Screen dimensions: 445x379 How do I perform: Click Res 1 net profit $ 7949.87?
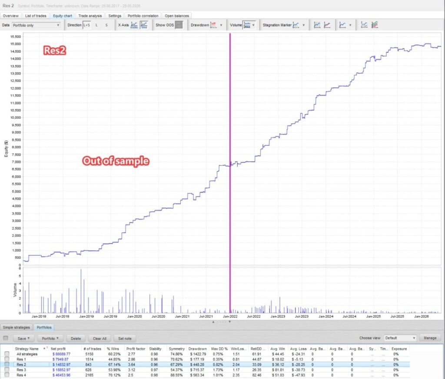(x=60, y=359)
